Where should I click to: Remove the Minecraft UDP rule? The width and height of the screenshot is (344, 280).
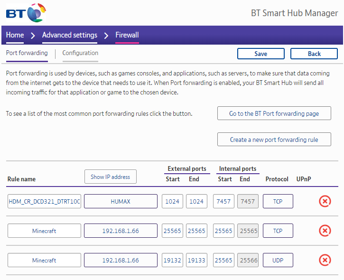pos(325,260)
